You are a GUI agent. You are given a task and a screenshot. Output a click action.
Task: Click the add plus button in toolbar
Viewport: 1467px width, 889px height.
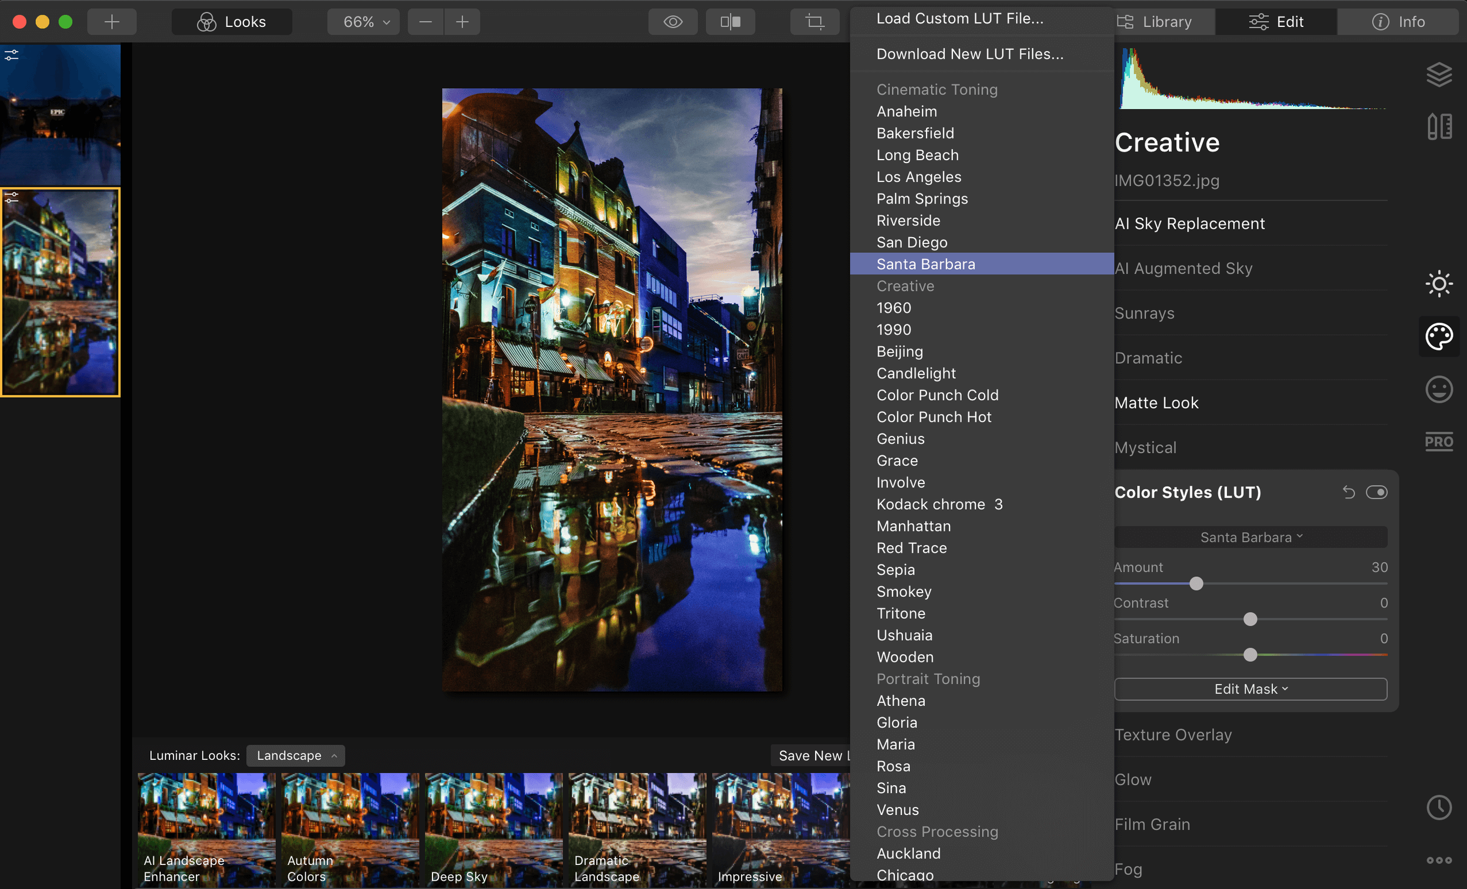tap(111, 22)
